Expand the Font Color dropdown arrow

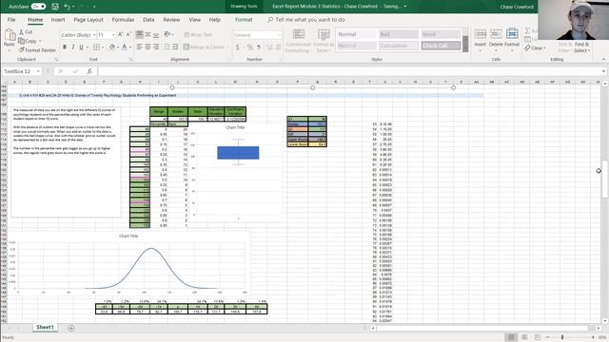click(130, 47)
